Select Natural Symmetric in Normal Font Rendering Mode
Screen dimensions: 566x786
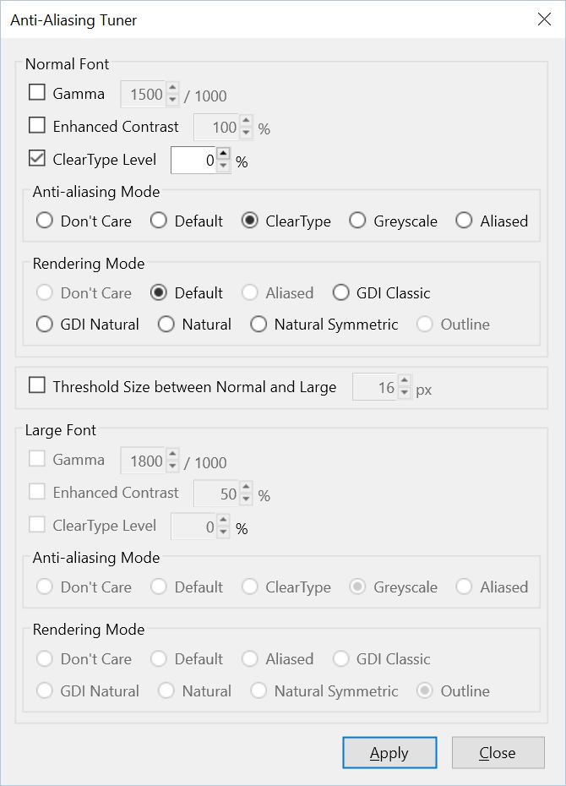tap(259, 324)
